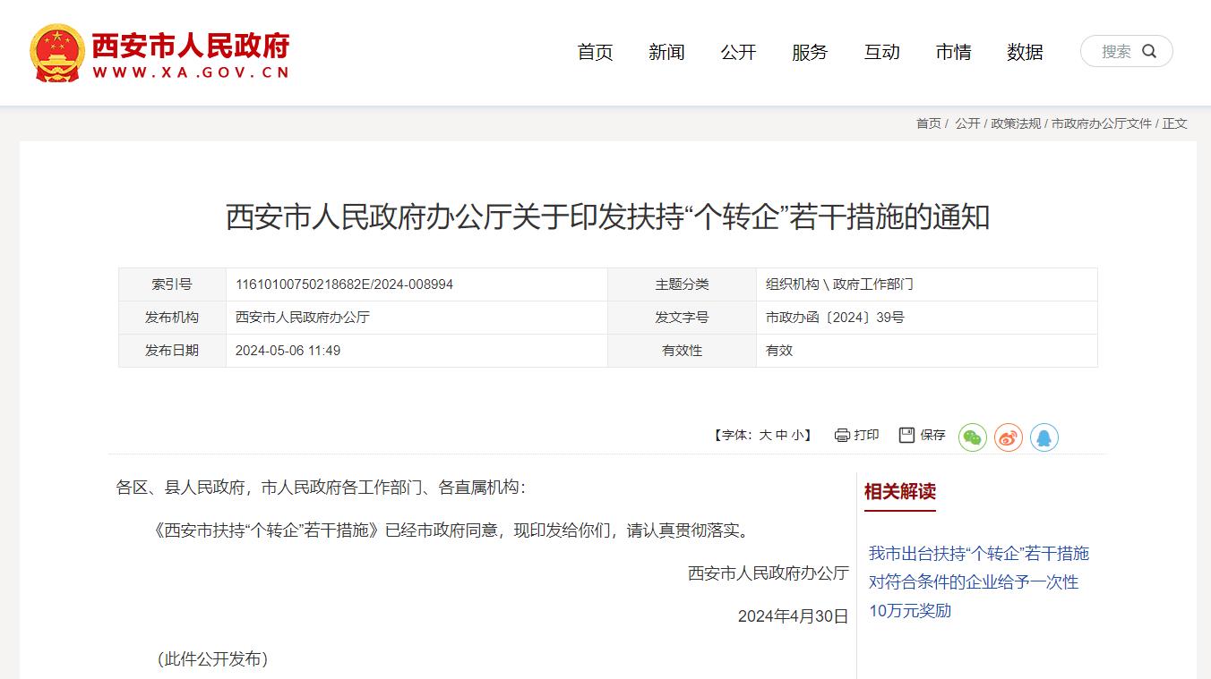This screenshot has height=679, width=1211.
Task: Open the 互动 navigation menu
Action: coord(881,52)
